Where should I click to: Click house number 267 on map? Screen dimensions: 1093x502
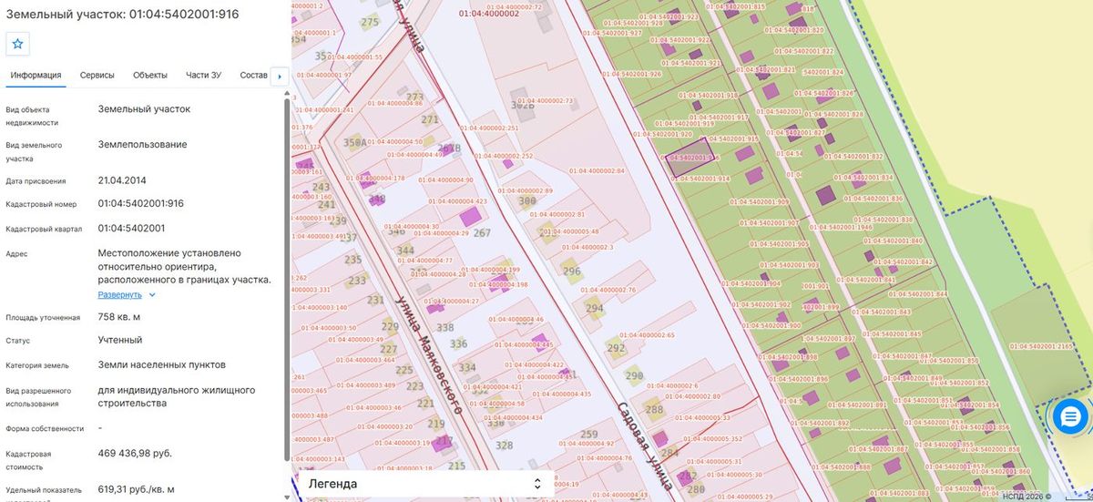click(483, 233)
